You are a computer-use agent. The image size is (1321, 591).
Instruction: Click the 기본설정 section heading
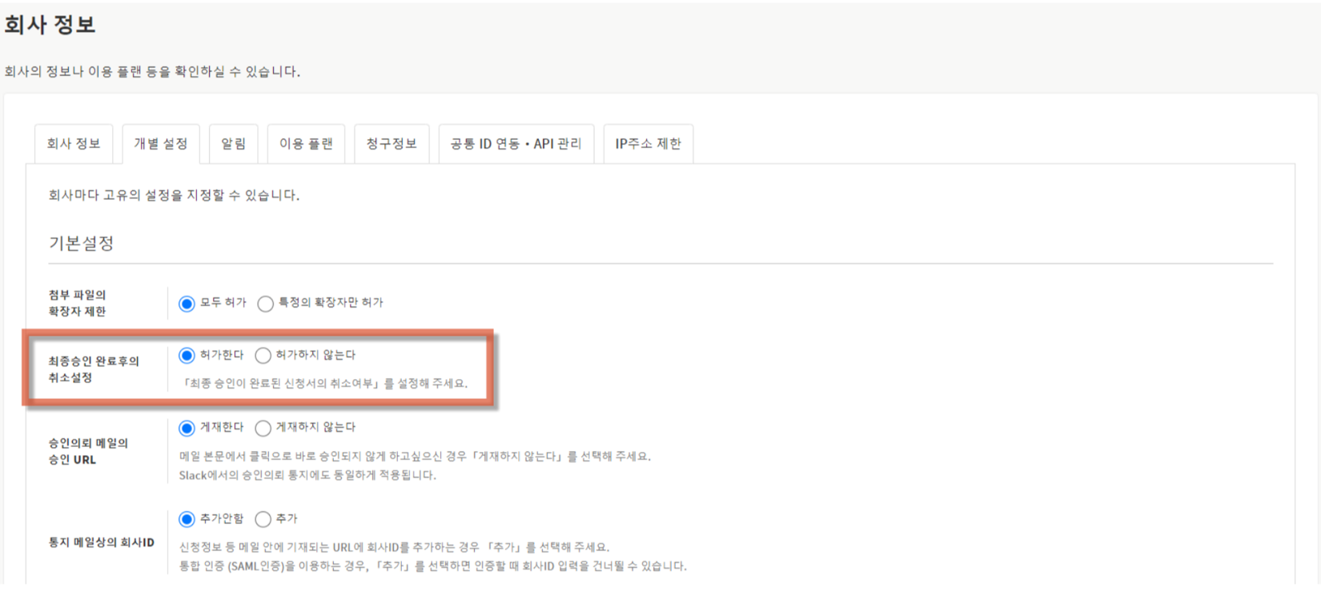pyautogui.click(x=81, y=243)
